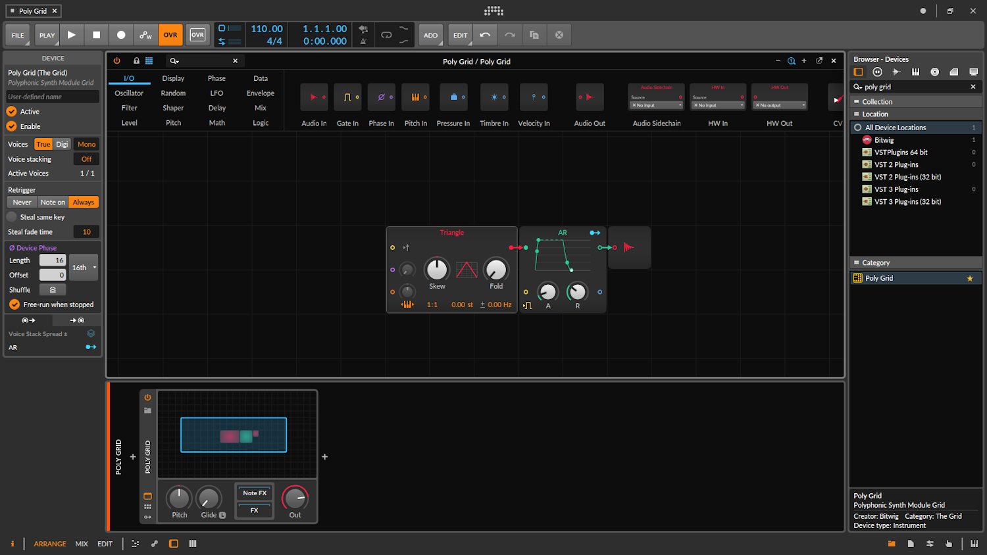Expand the Collection section in browser
Screen dimensions: 987x555
point(915,102)
